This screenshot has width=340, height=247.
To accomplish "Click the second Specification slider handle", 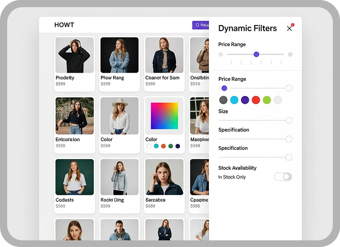I will pyautogui.click(x=289, y=158).
